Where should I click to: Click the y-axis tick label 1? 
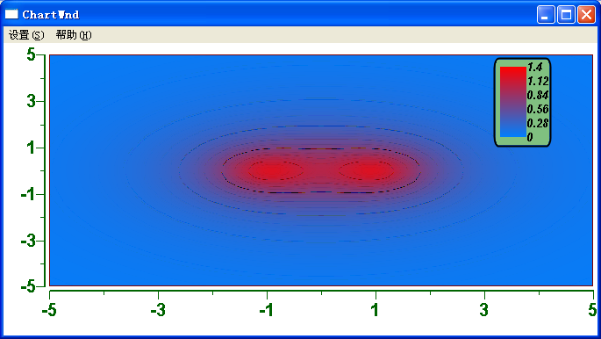[32, 148]
